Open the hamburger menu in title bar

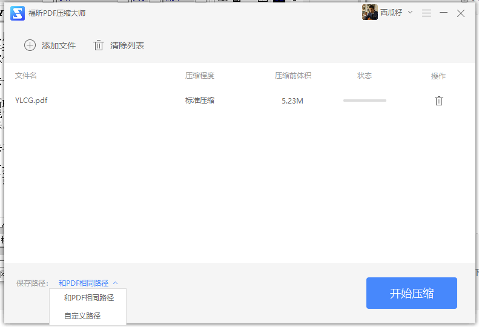click(x=426, y=13)
